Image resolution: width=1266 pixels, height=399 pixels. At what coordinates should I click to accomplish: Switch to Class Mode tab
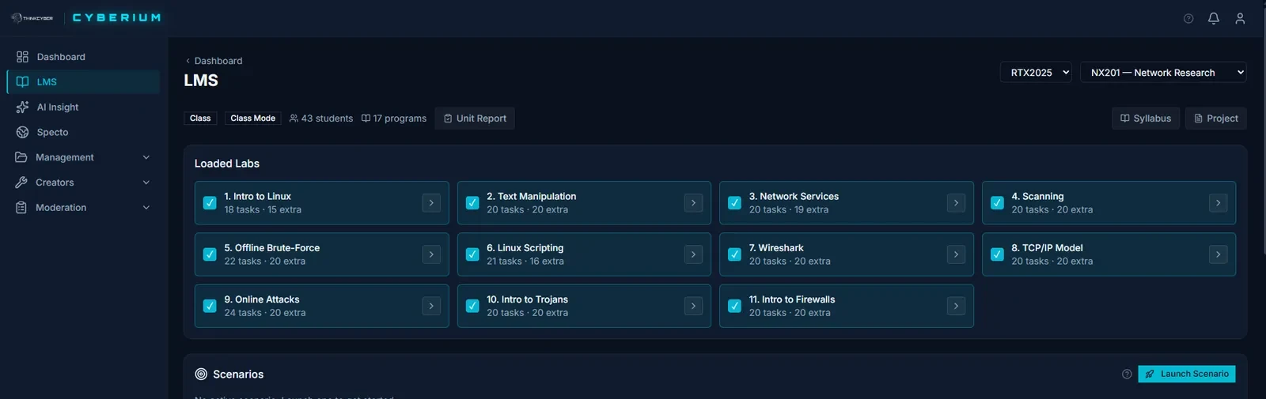coord(253,119)
